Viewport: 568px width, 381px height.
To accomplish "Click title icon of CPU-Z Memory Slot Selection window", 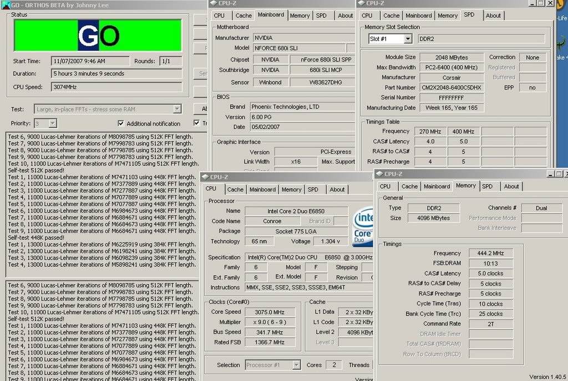I will (361, 3).
